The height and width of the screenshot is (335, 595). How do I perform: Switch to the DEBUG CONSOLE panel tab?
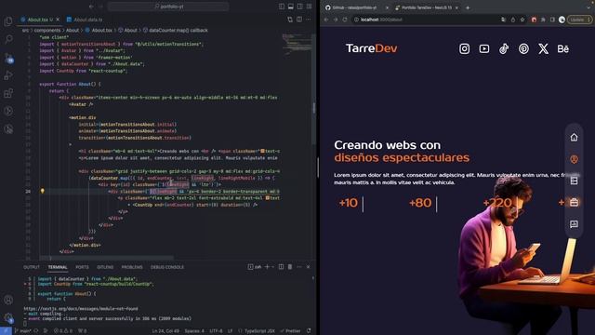coord(167,267)
